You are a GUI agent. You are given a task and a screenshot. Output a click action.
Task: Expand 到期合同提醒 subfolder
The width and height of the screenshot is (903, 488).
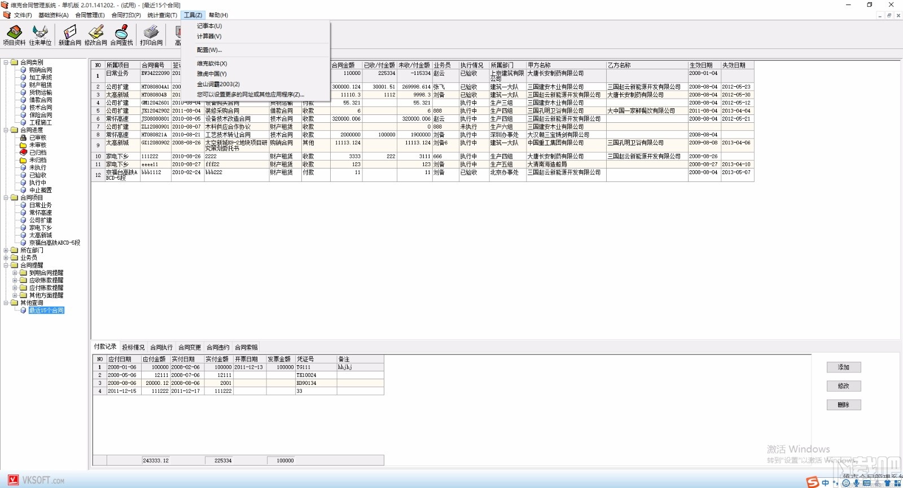point(15,273)
